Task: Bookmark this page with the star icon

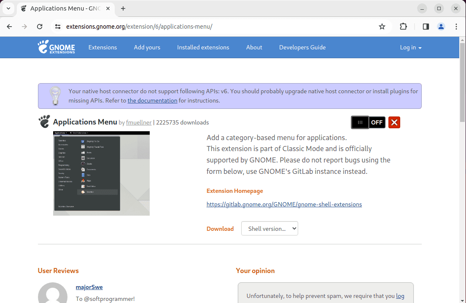Action: point(382,26)
